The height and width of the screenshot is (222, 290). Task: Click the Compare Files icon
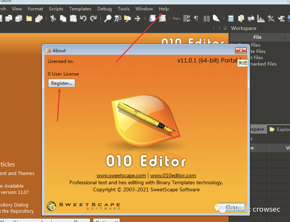pyautogui.click(x=241, y=18)
